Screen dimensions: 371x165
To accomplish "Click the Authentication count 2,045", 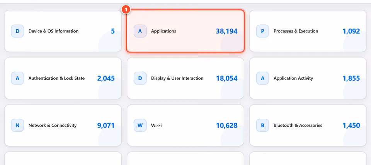I will click(106, 78).
